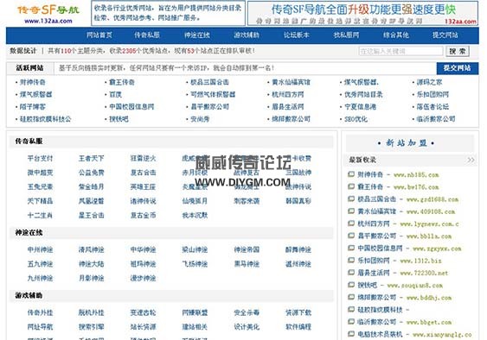Image resolution: width=487 pixels, height=340 pixels.
Task: Open 提交网站 in the blue navigation bar
Action: (x=445, y=35)
